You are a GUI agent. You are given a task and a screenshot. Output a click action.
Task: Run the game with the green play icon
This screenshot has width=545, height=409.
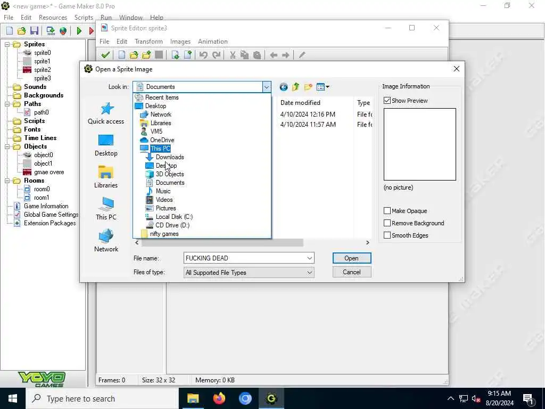[79, 31]
